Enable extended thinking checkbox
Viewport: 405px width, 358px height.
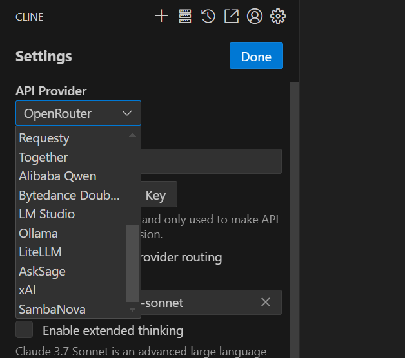[x=25, y=330]
